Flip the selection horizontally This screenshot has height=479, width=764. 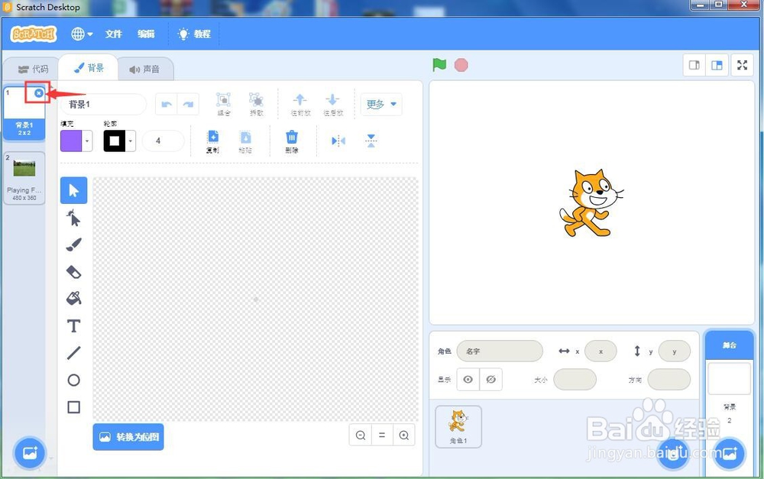click(338, 141)
